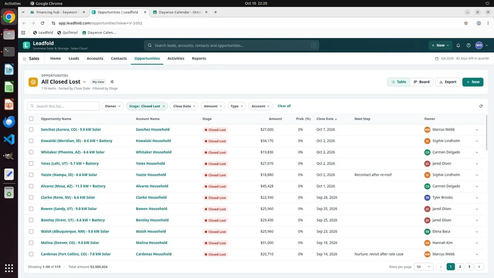Open row actions chevron for Sanchez opportunity
Image resolution: width=494 pixels, height=278 pixels.
point(477,130)
